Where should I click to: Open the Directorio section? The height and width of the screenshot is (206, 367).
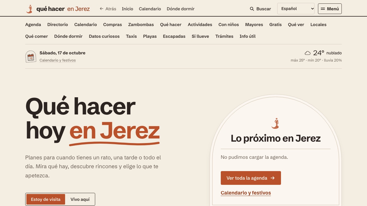click(58, 25)
